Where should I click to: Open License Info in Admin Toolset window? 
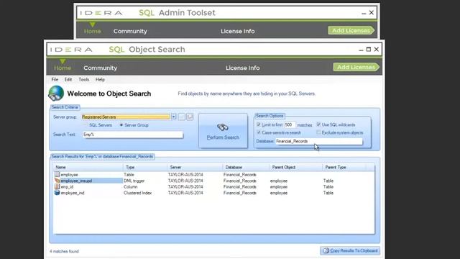(238, 31)
